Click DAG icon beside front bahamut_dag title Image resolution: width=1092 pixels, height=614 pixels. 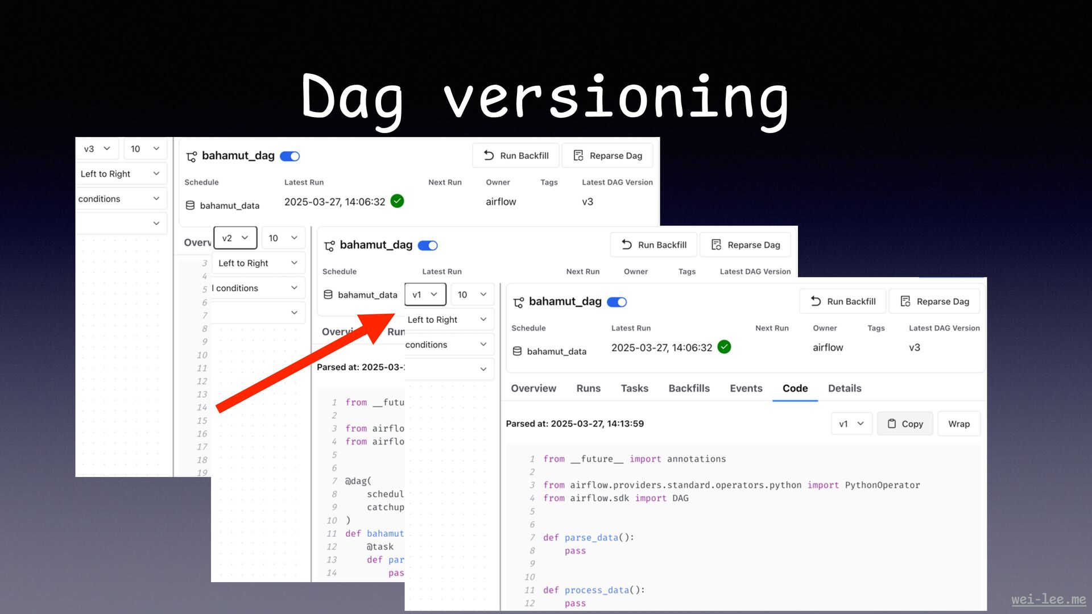click(x=518, y=302)
